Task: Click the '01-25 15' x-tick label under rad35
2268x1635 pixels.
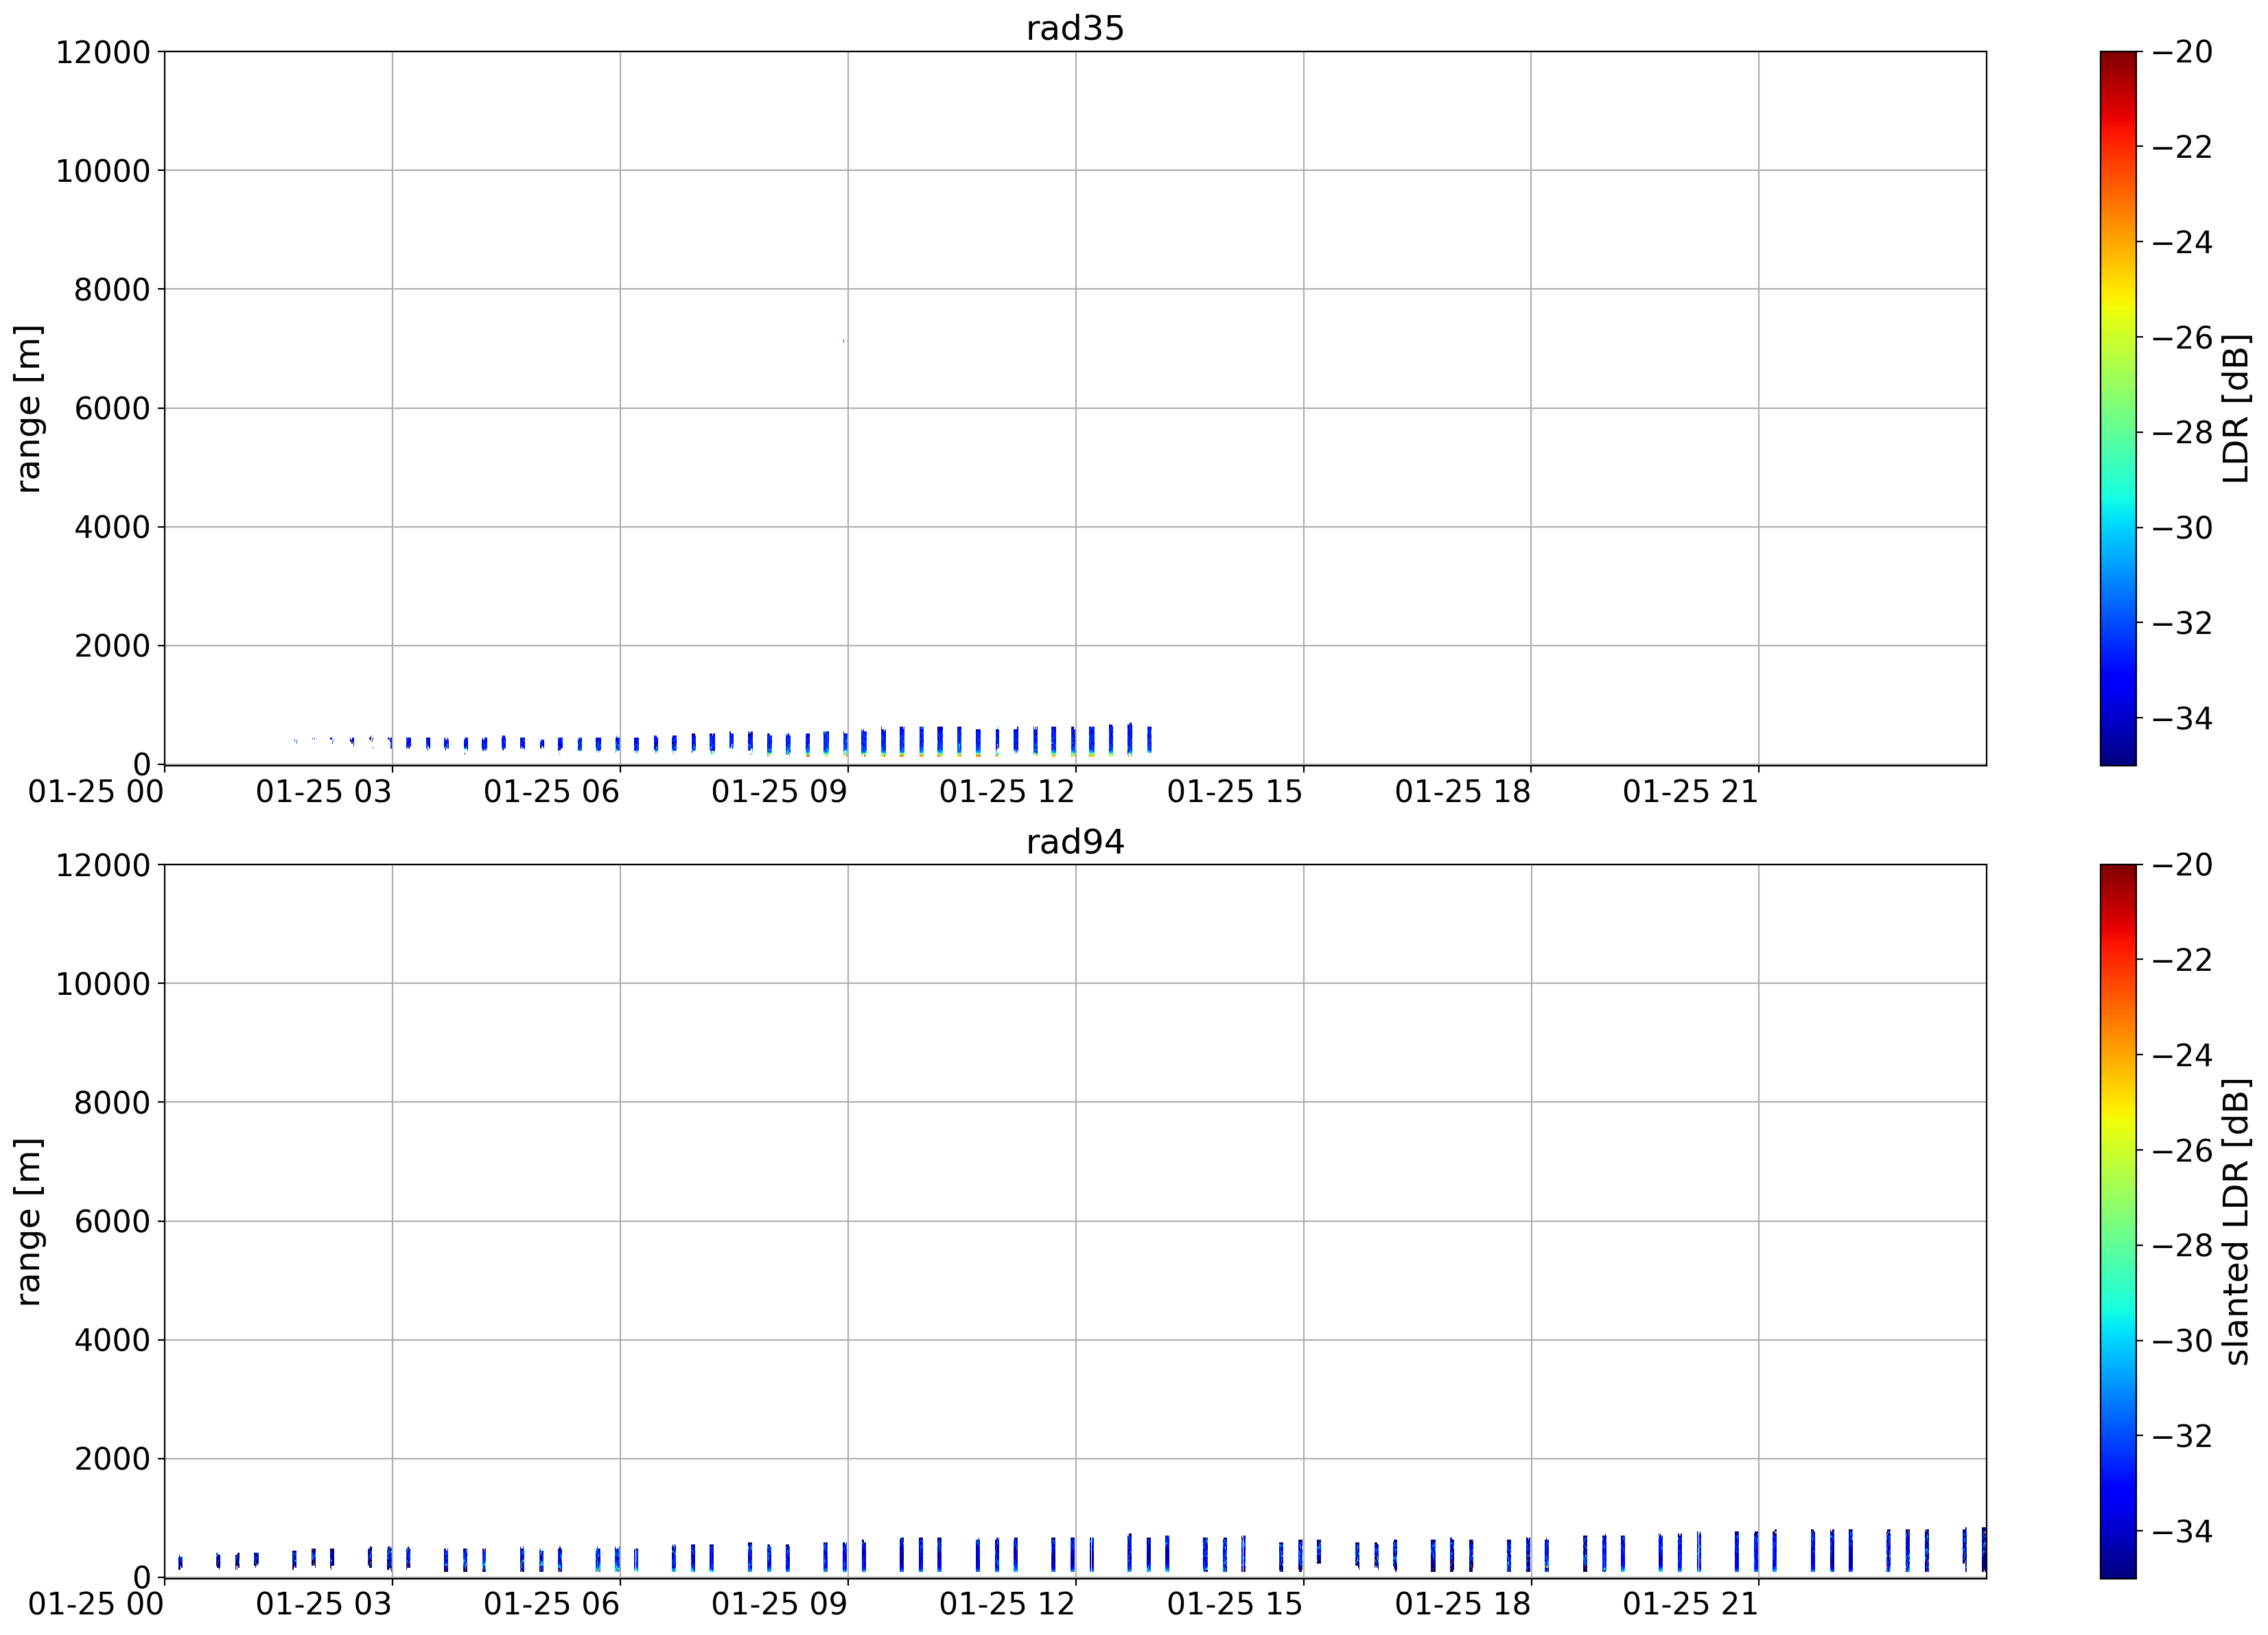Action: [x=1235, y=792]
